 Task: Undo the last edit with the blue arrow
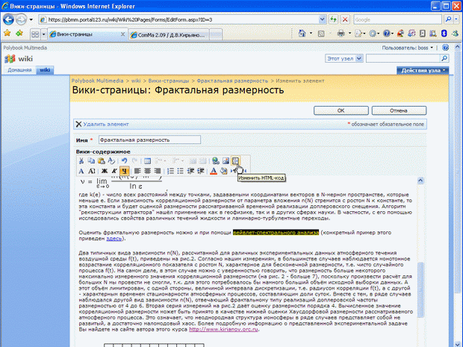pyautogui.click(x=124, y=160)
